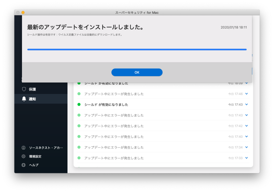Click the gear icon beside 環境設定
This screenshot has height=192, width=274.
coord(24,156)
